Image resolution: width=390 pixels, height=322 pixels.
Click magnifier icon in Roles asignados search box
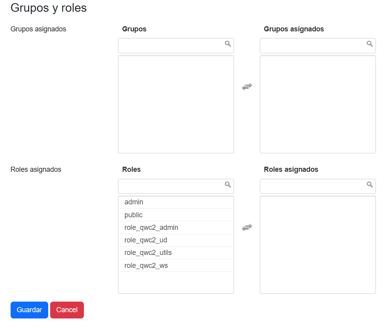coord(370,184)
